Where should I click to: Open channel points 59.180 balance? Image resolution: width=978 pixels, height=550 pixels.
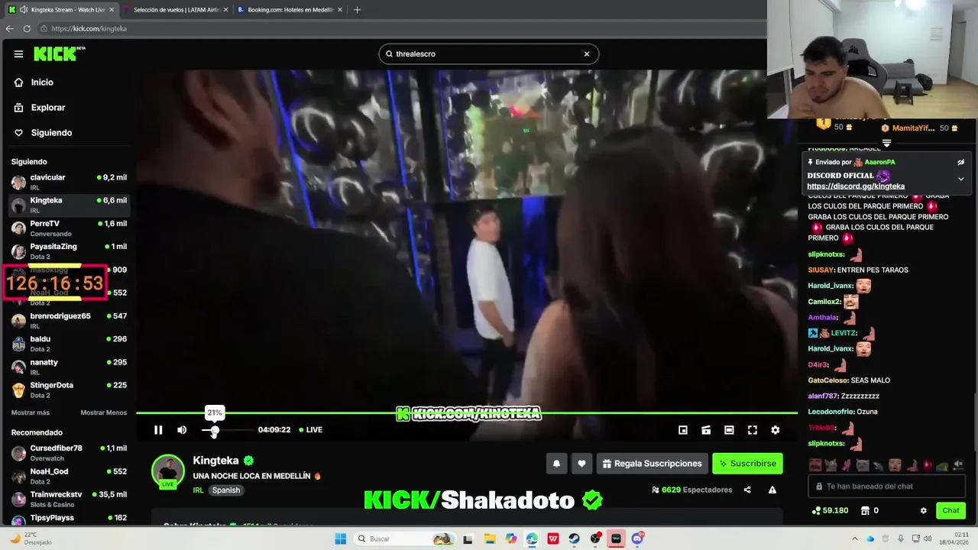click(830, 510)
